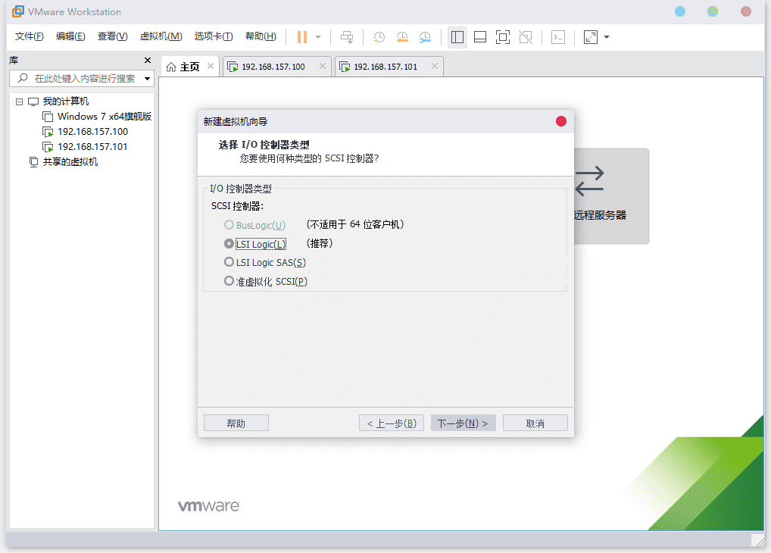Image resolution: width=771 pixels, height=553 pixels.
Task: Open the console view toolbar icon
Action: click(x=558, y=37)
